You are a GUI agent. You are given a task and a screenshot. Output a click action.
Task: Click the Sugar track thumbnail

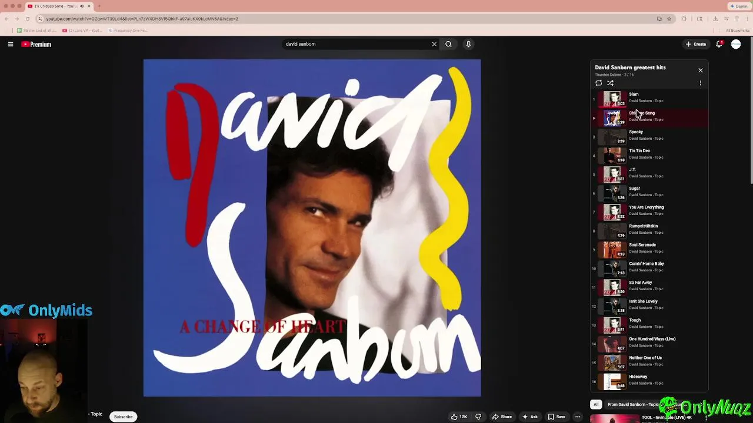(612, 193)
